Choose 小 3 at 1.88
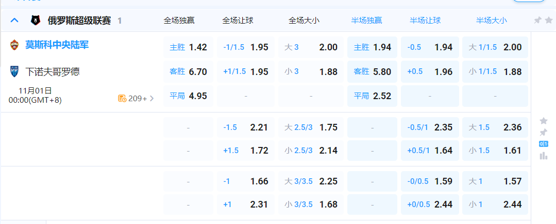Screen dimensions: 556x224 311,72
